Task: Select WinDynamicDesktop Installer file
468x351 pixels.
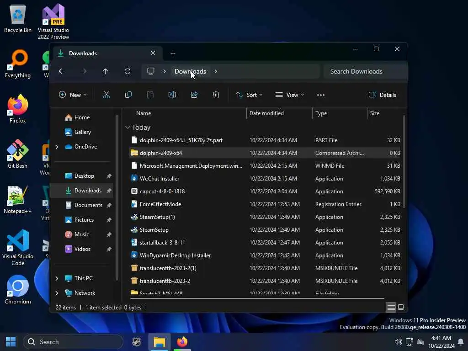Action: [265, 255]
